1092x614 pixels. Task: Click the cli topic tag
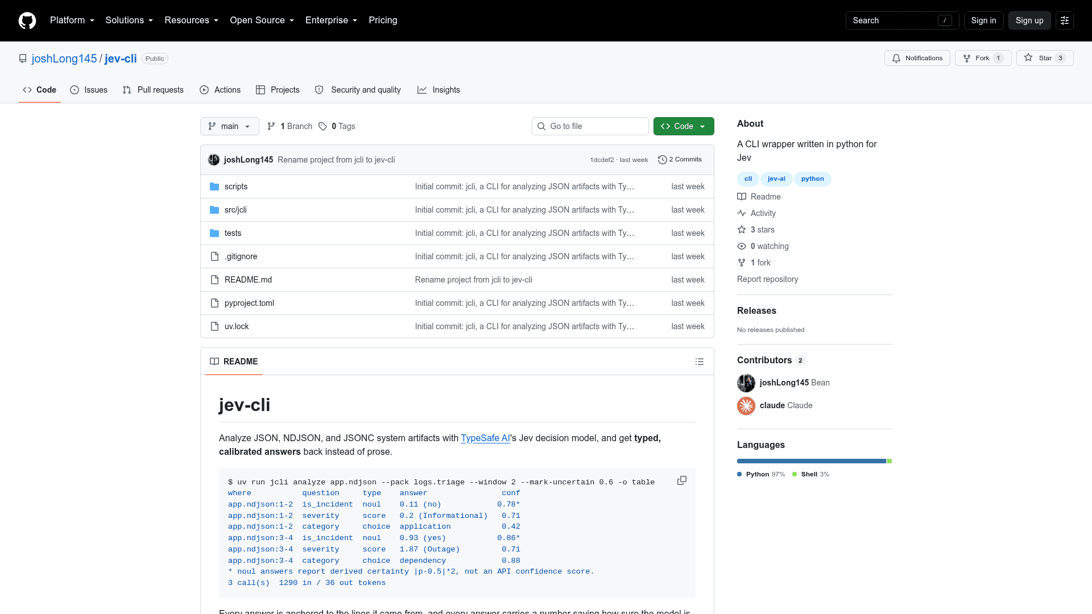click(x=748, y=179)
